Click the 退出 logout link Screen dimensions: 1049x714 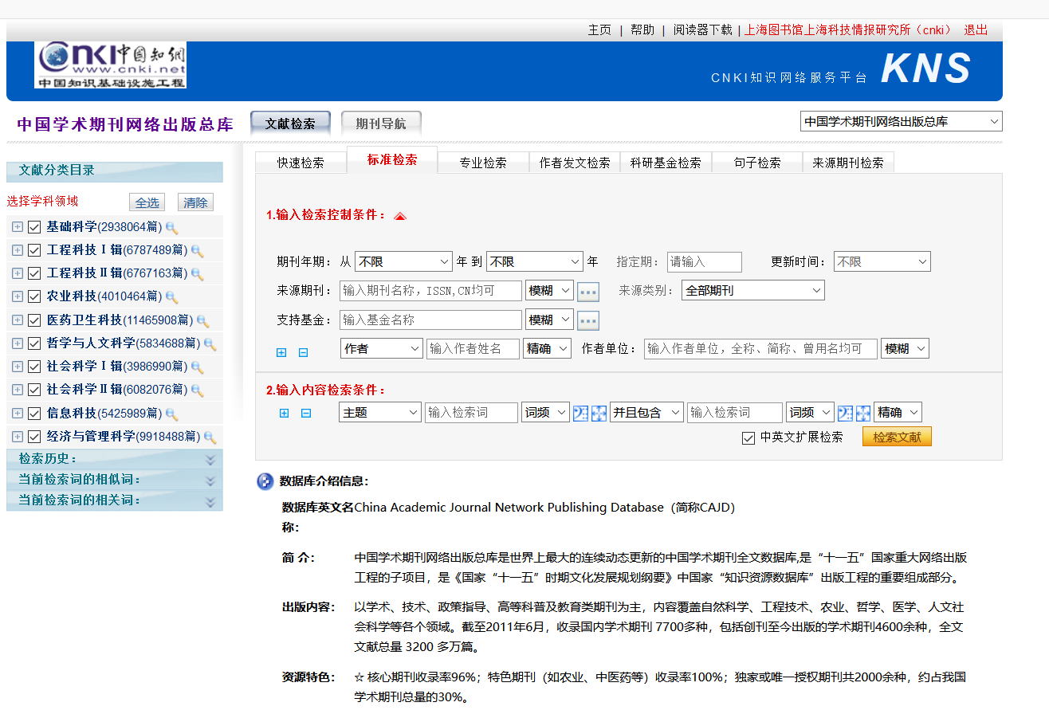point(976,30)
